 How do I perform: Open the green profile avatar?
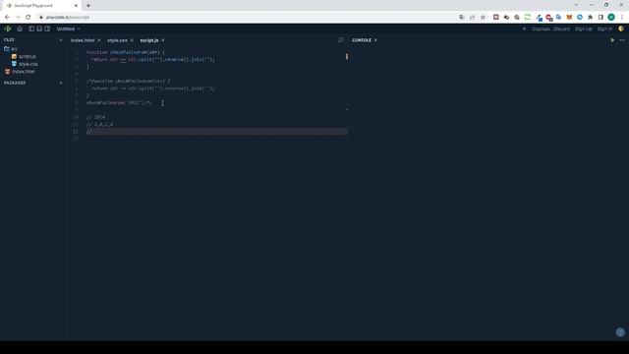611,17
